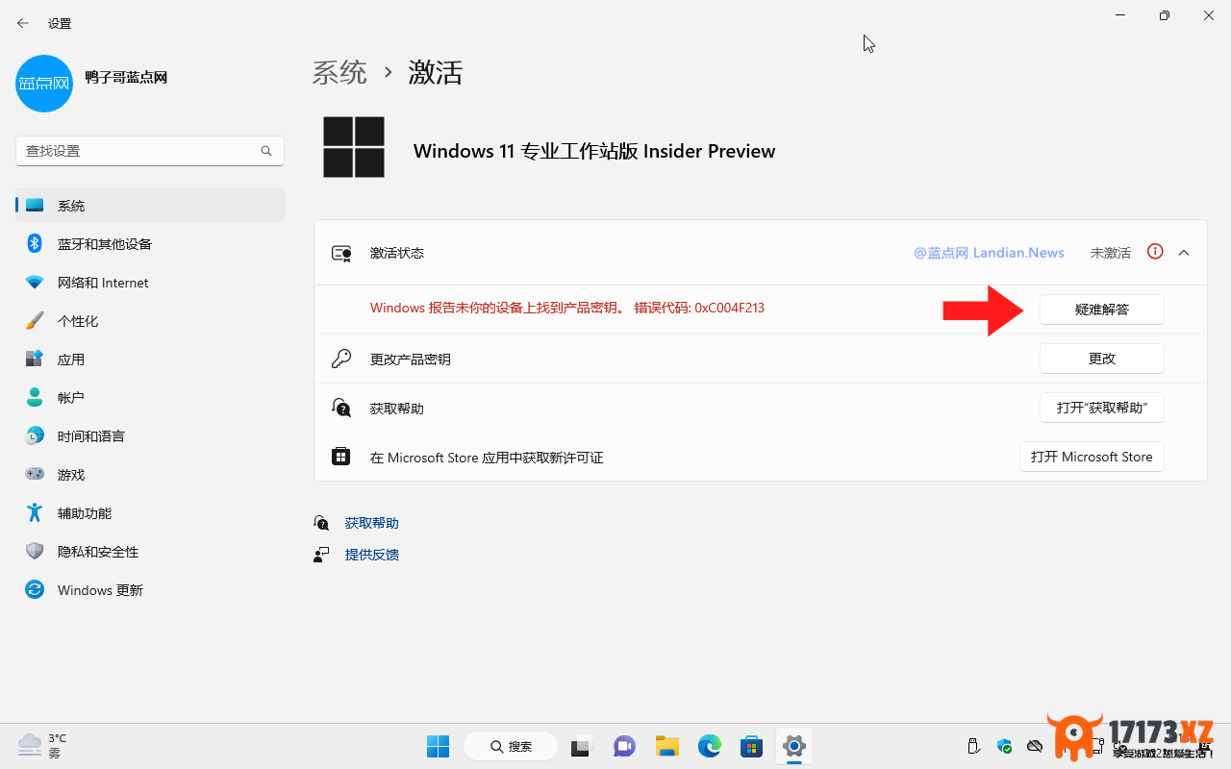Click the 系统 sidebar monitor icon
1231x769 pixels.
click(35, 206)
